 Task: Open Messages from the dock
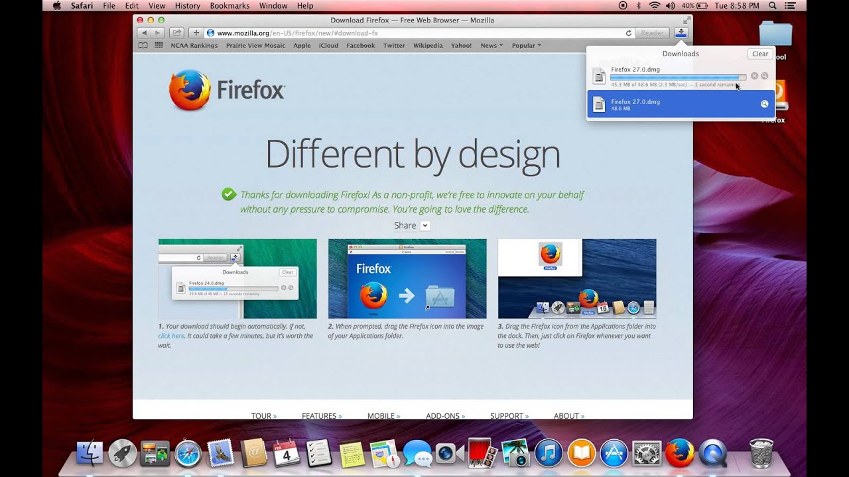click(418, 453)
